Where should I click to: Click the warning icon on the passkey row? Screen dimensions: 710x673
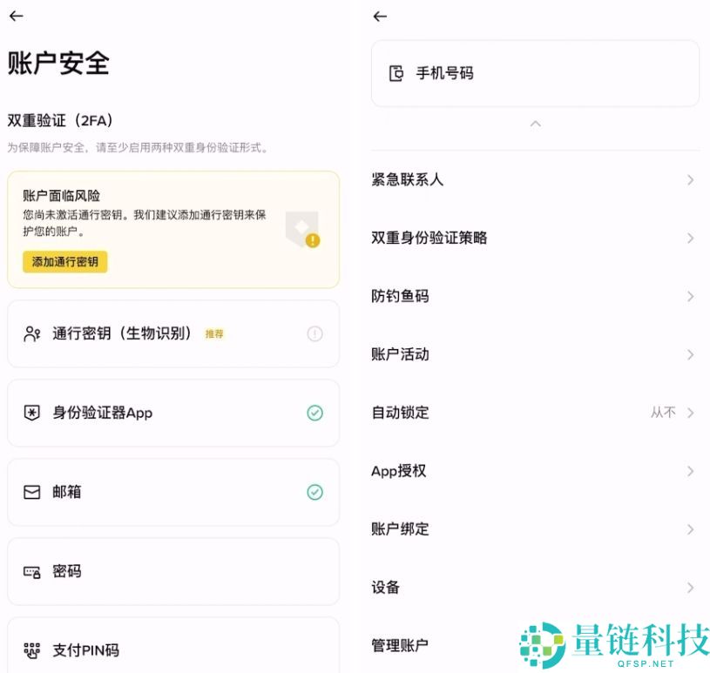(314, 333)
